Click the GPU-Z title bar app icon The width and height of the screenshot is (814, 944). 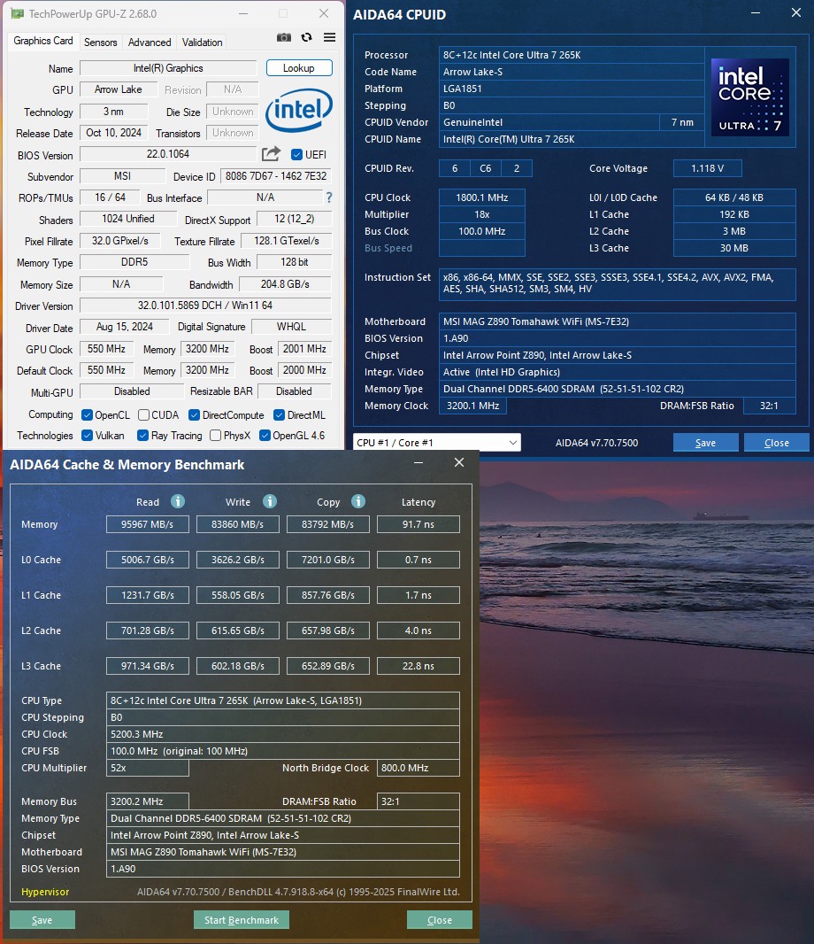coord(18,13)
